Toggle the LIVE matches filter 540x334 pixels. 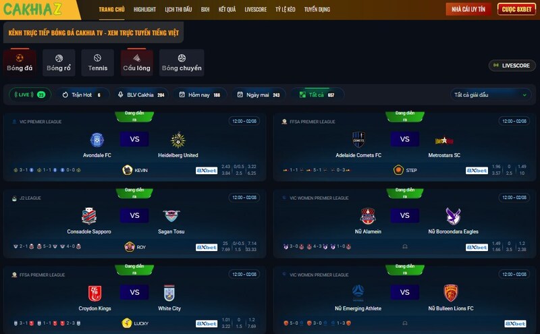[30, 94]
